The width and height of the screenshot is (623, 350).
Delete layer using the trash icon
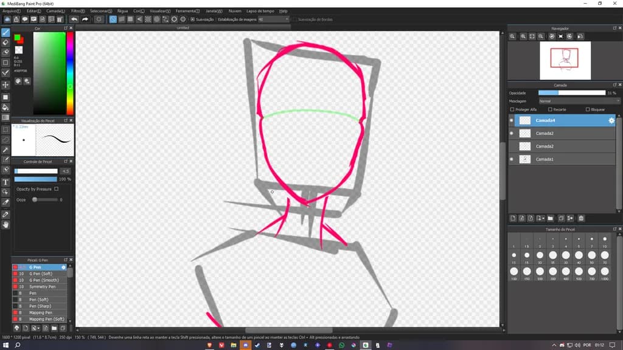[x=581, y=218]
